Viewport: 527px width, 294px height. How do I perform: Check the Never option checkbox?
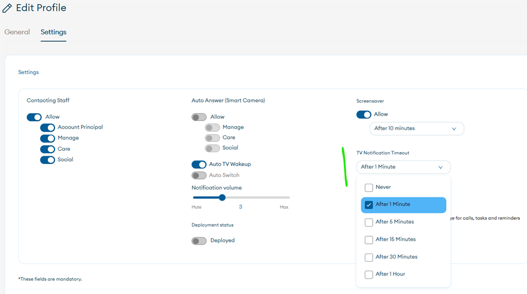(x=369, y=187)
